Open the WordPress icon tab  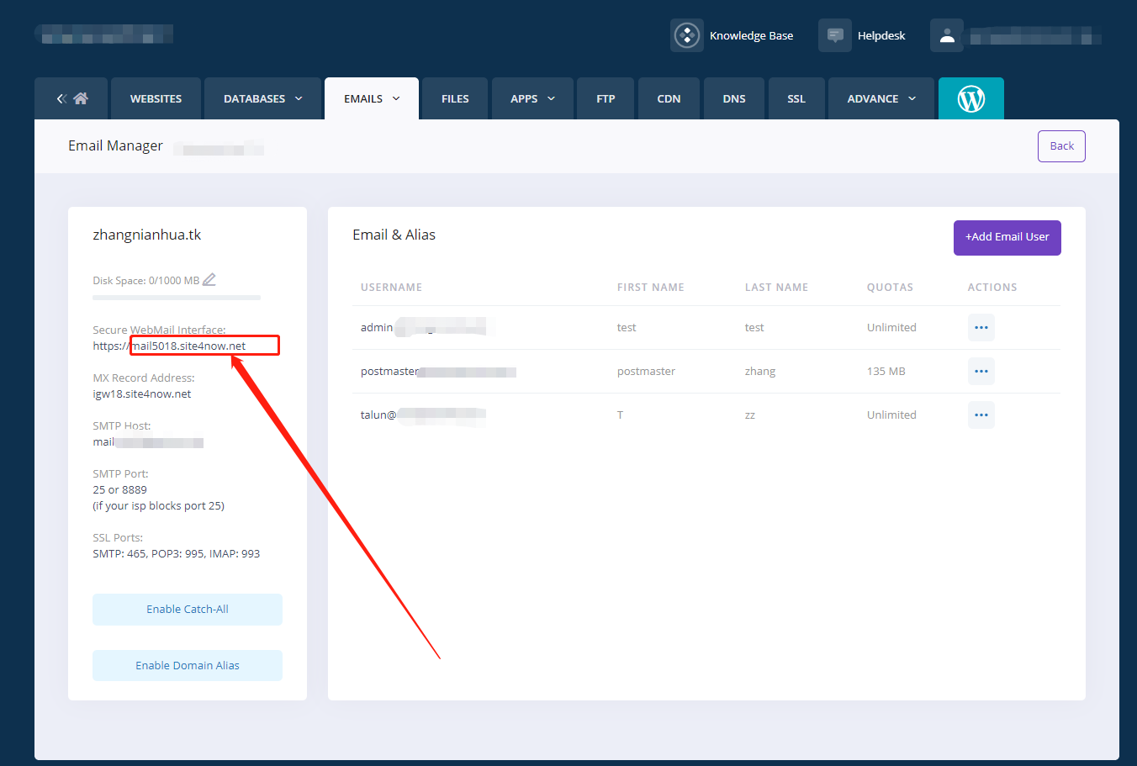[x=970, y=99]
